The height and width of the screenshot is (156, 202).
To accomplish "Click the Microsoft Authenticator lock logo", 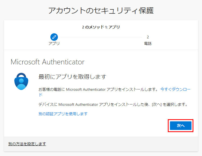I will coord(21,81).
